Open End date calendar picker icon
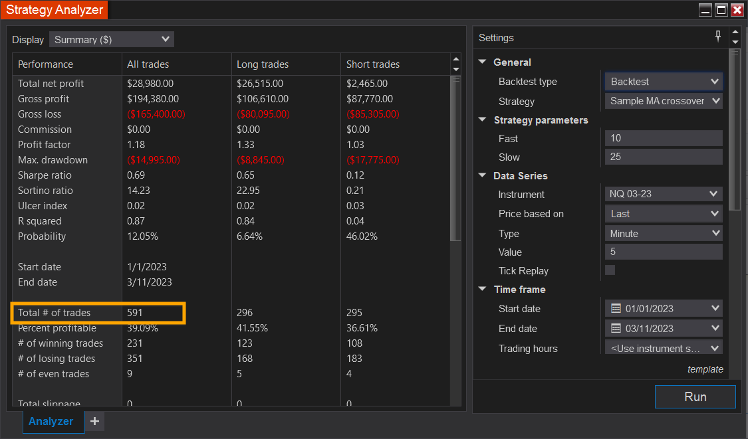 (616, 328)
